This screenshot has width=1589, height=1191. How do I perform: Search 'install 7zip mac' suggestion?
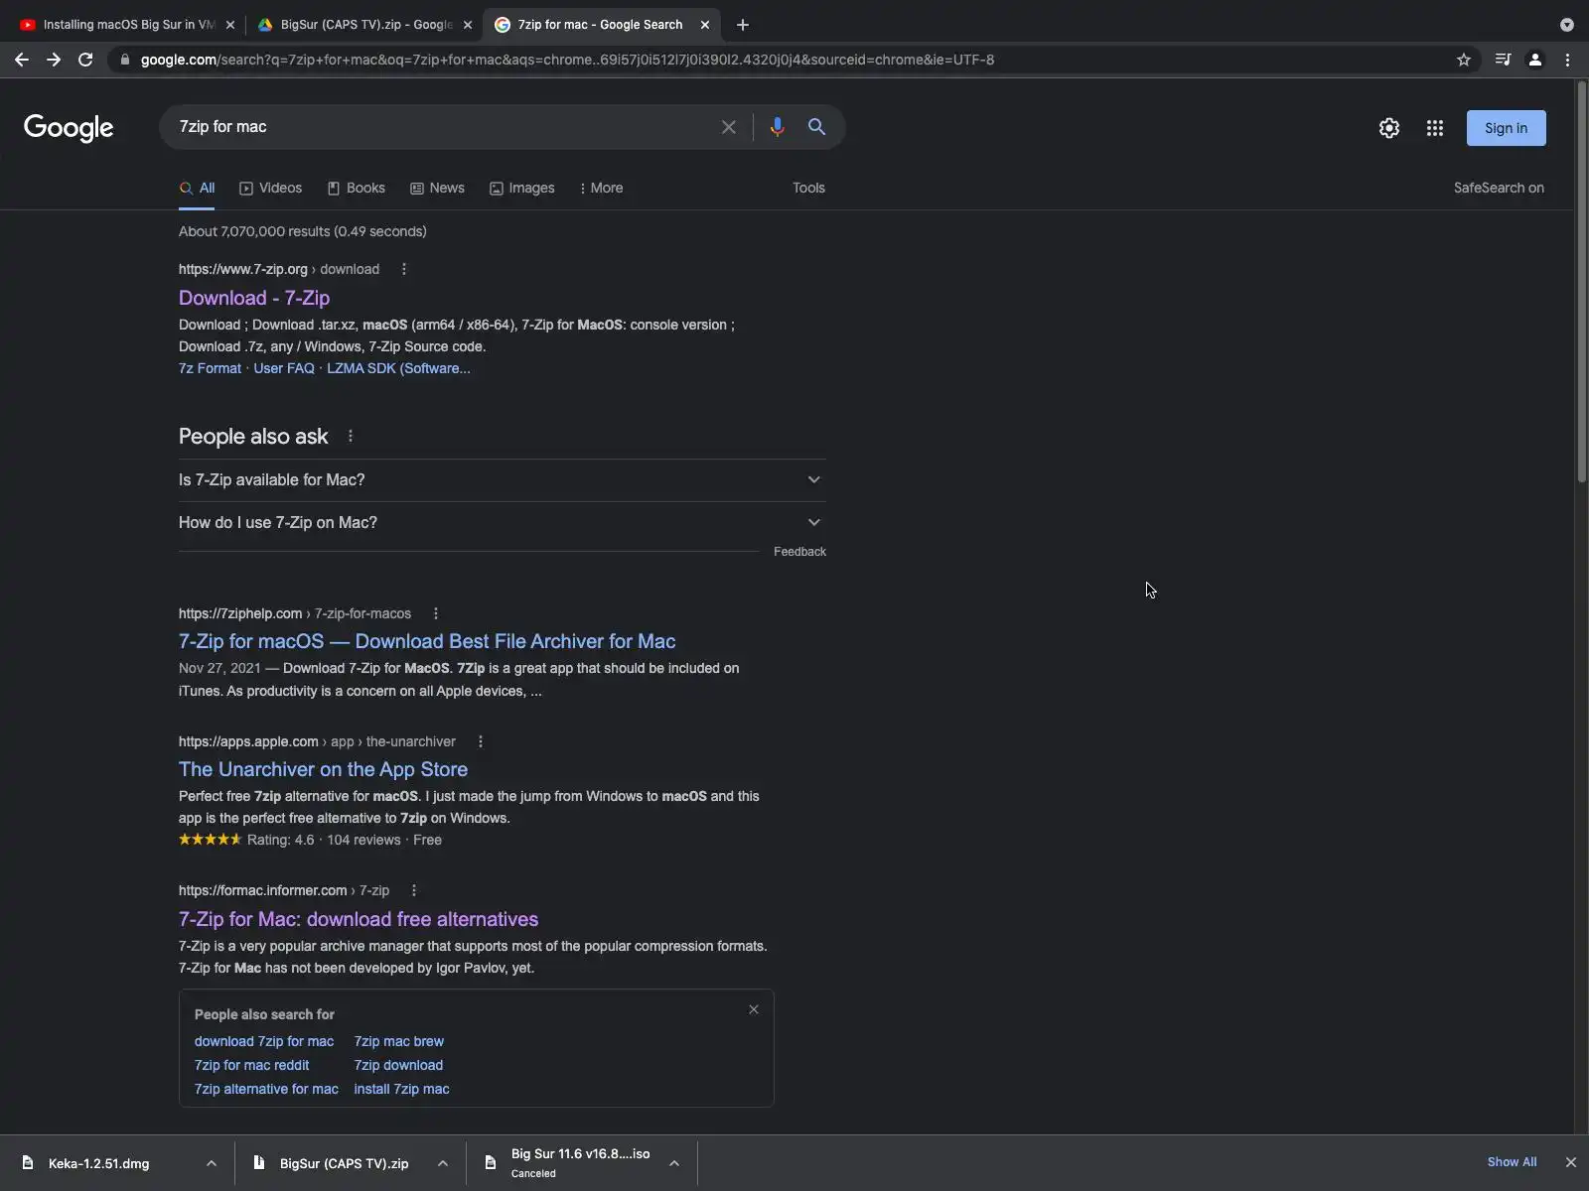point(401,1089)
